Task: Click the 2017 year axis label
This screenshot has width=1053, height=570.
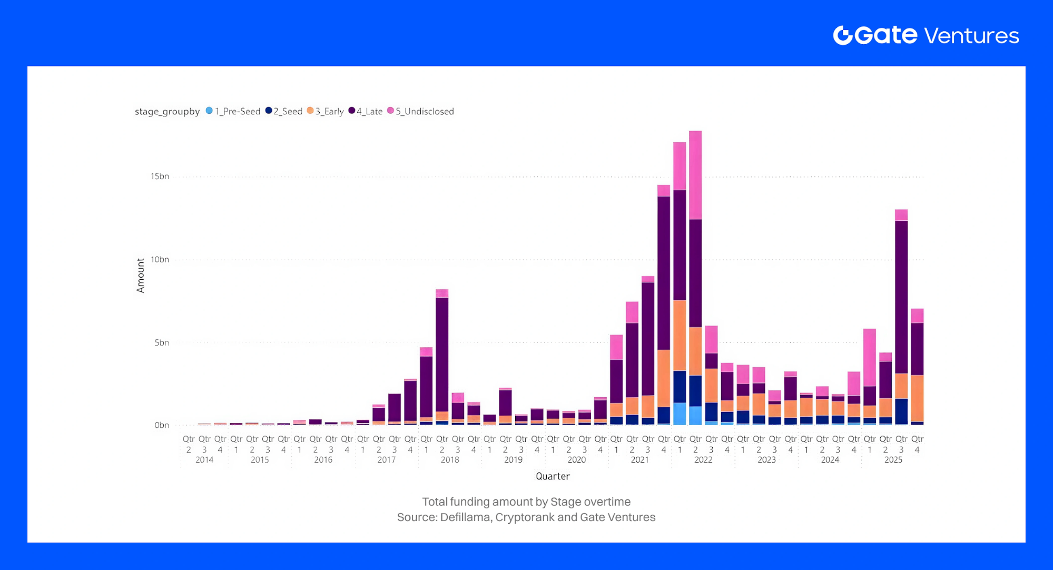Action: [386, 460]
